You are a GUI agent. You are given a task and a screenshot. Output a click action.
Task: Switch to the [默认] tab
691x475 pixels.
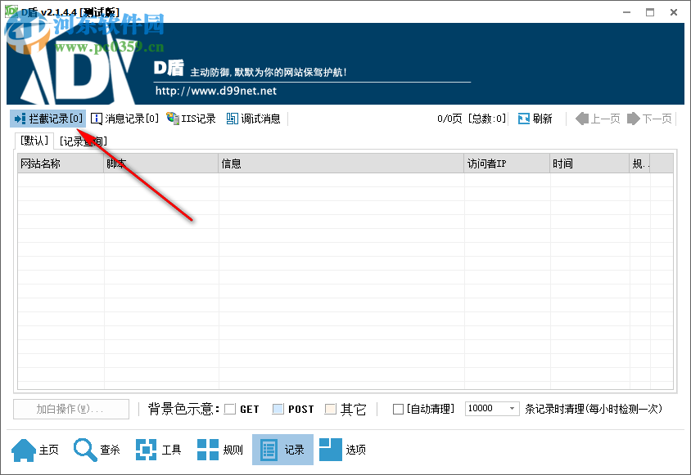pyautogui.click(x=34, y=141)
